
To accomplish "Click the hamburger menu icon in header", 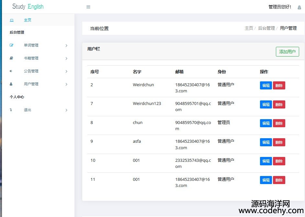I will [x=88, y=7].
